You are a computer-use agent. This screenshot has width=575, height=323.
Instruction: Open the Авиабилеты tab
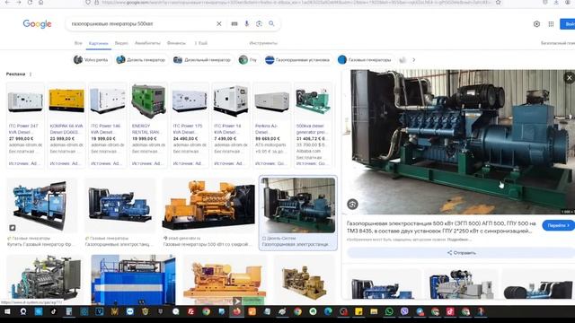click(x=147, y=43)
